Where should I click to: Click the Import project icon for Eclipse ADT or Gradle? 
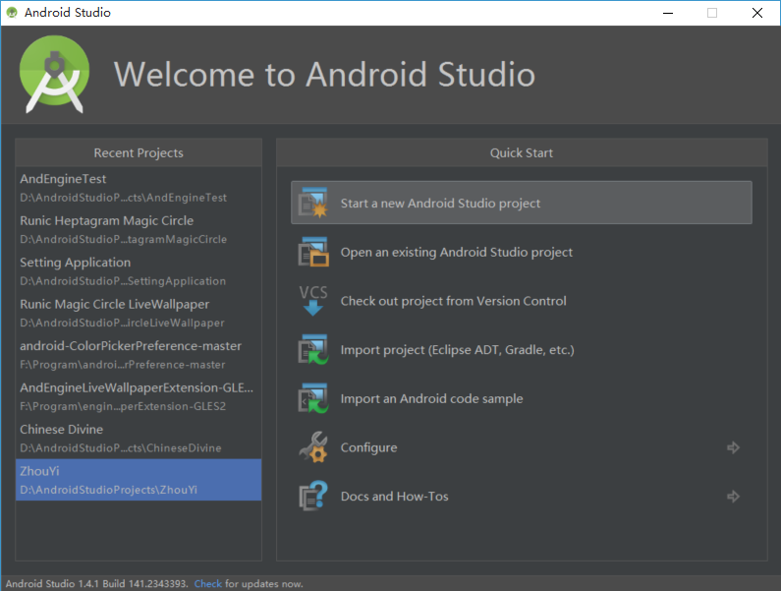point(313,350)
